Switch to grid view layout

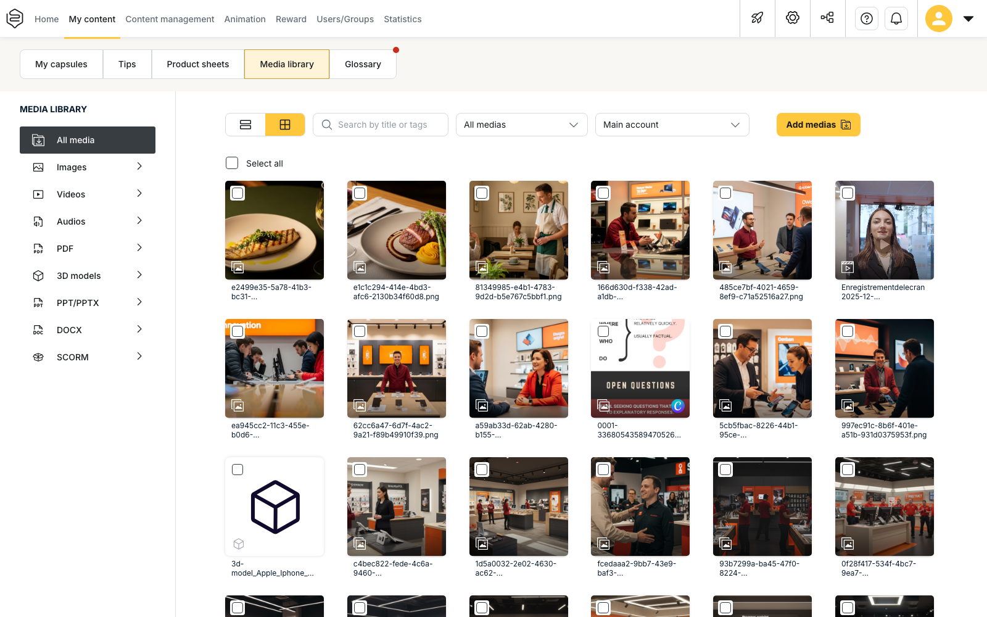(285, 125)
